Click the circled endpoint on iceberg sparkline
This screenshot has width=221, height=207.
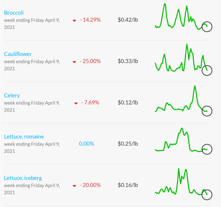pyautogui.click(x=207, y=195)
